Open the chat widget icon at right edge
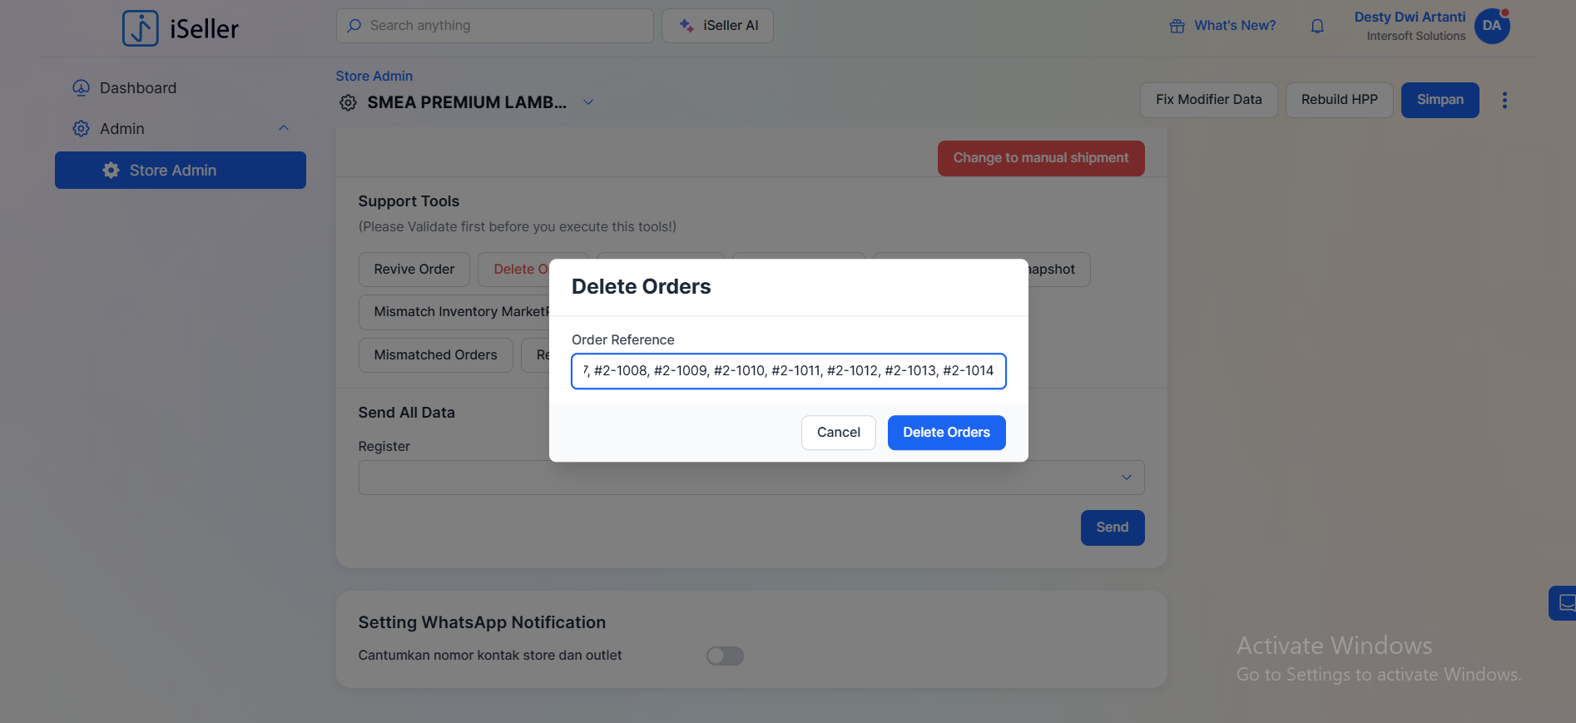 tap(1564, 603)
